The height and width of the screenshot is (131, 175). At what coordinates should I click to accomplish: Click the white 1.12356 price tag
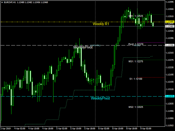pyautogui.click(x=170, y=45)
